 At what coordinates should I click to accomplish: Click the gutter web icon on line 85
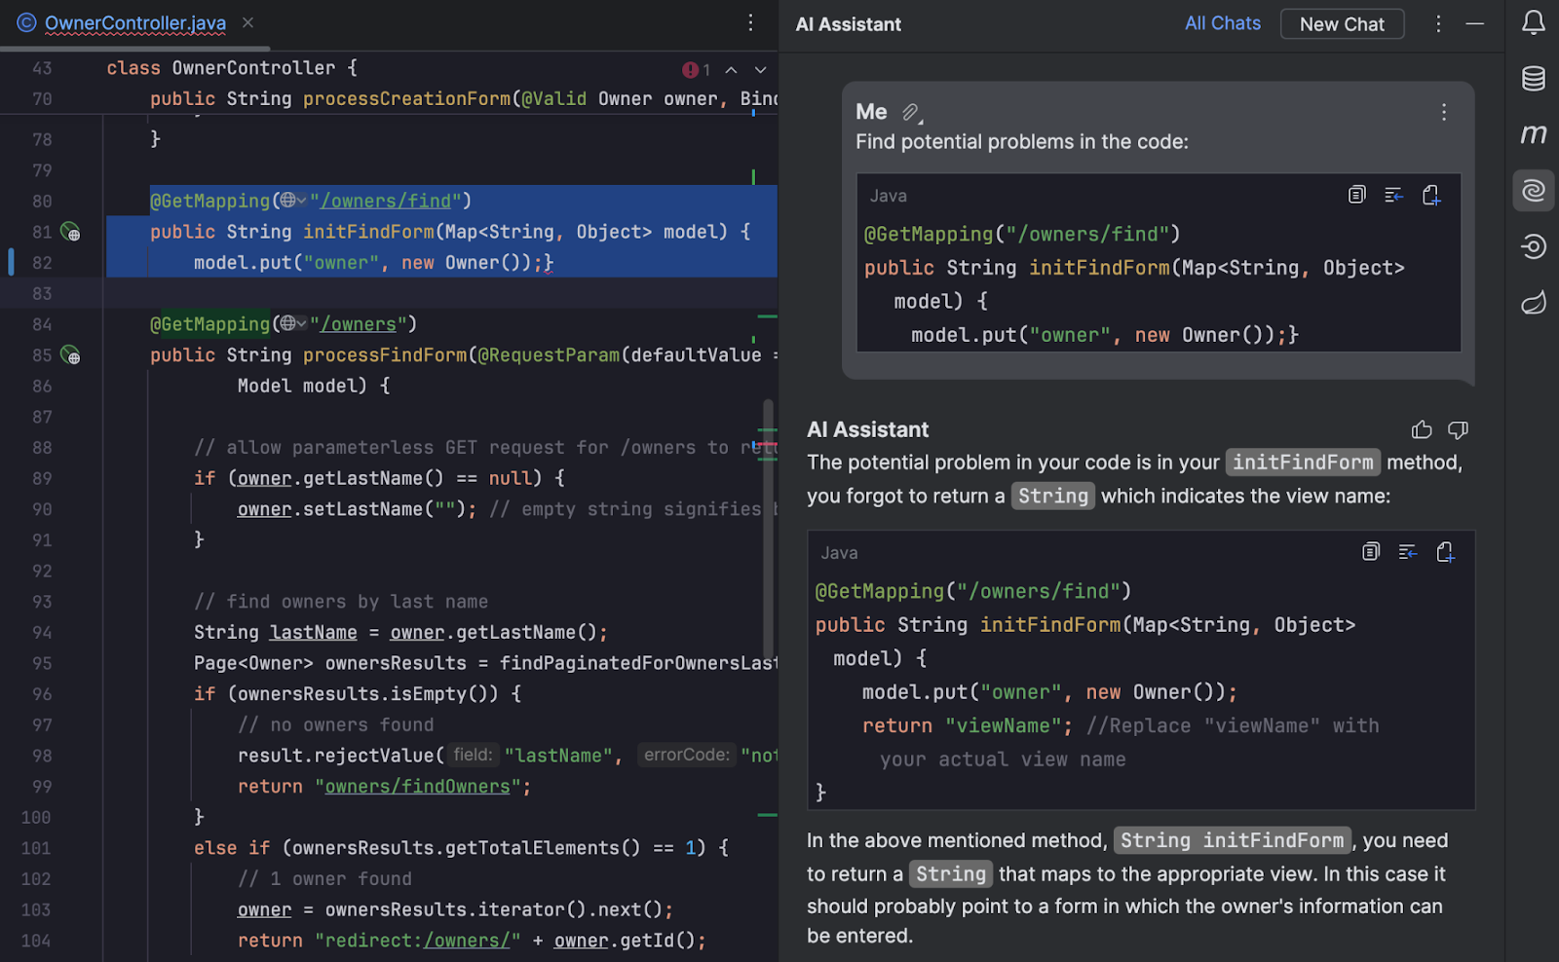coord(70,355)
